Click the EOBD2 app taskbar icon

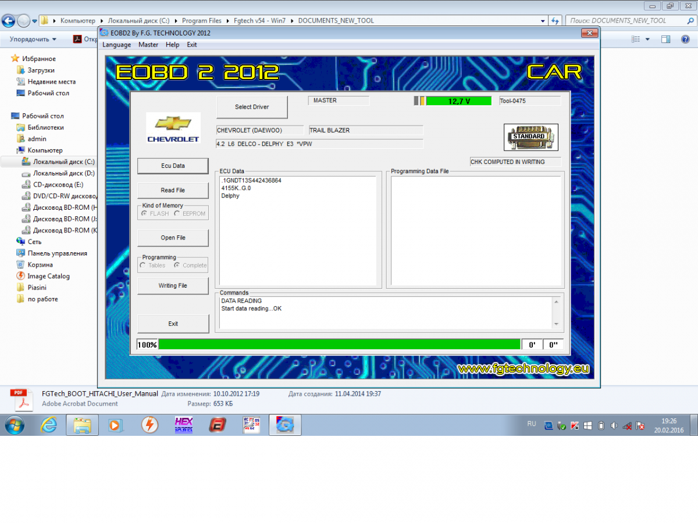pos(284,425)
